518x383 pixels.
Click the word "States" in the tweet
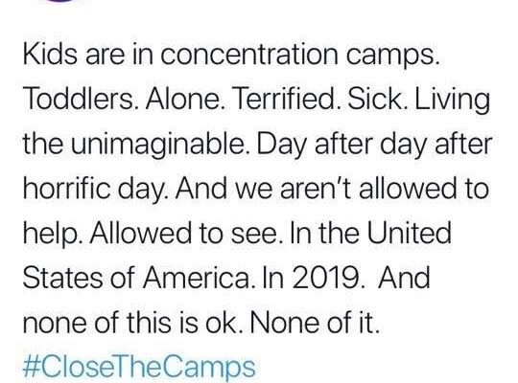(62, 278)
